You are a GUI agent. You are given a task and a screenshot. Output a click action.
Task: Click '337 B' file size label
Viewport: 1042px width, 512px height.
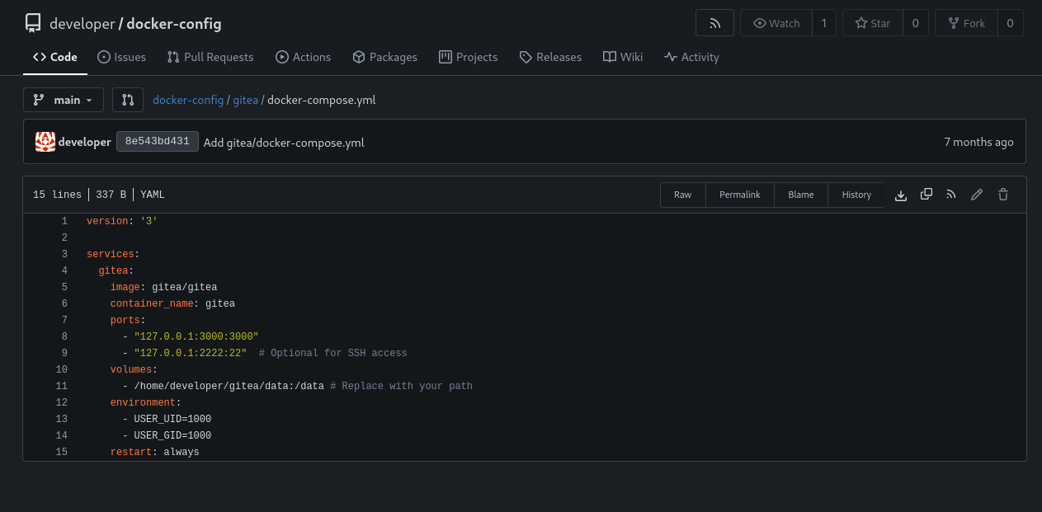111,195
